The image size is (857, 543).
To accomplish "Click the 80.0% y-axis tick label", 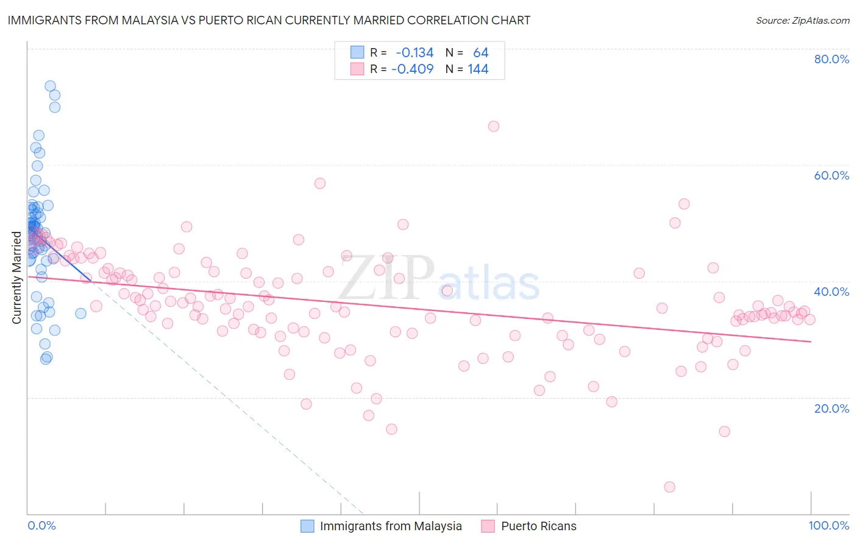I will (x=831, y=59).
